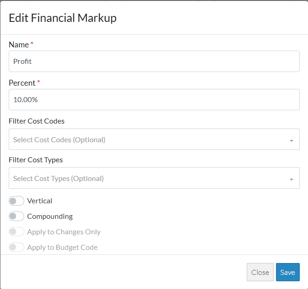This screenshot has height=289, width=308.
Task: Open the Select Cost Codes combo box
Action: point(146,139)
